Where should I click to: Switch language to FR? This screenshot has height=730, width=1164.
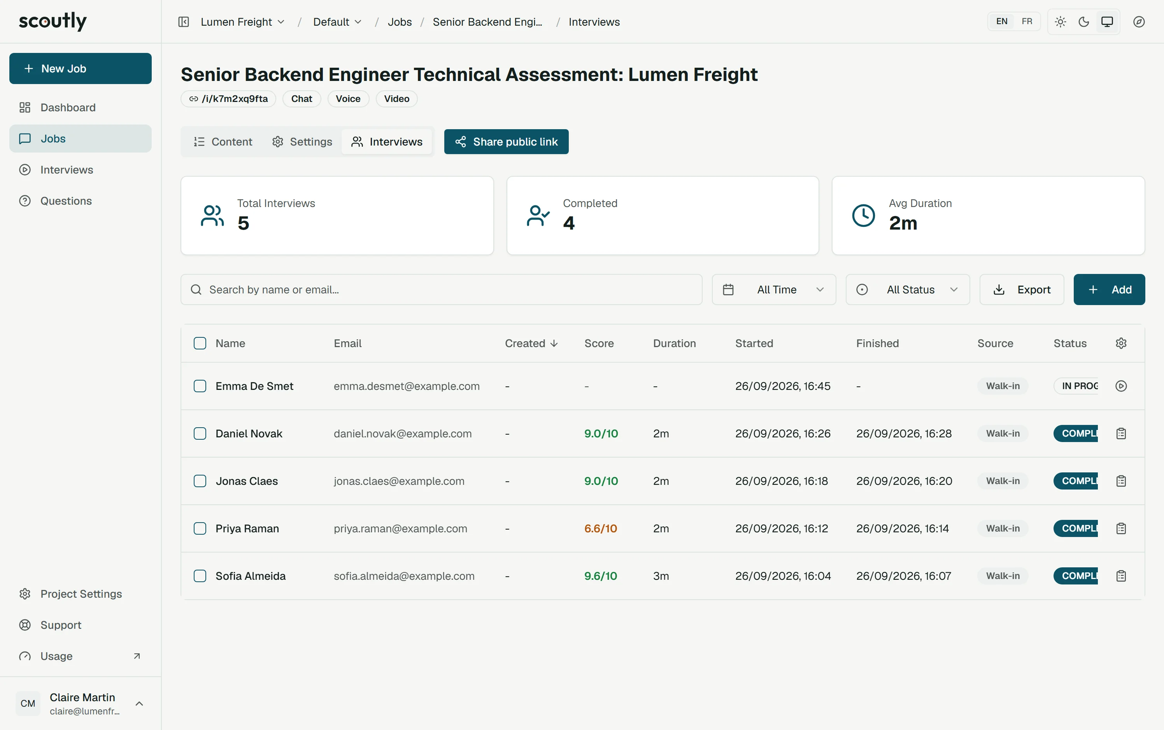tap(1026, 22)
